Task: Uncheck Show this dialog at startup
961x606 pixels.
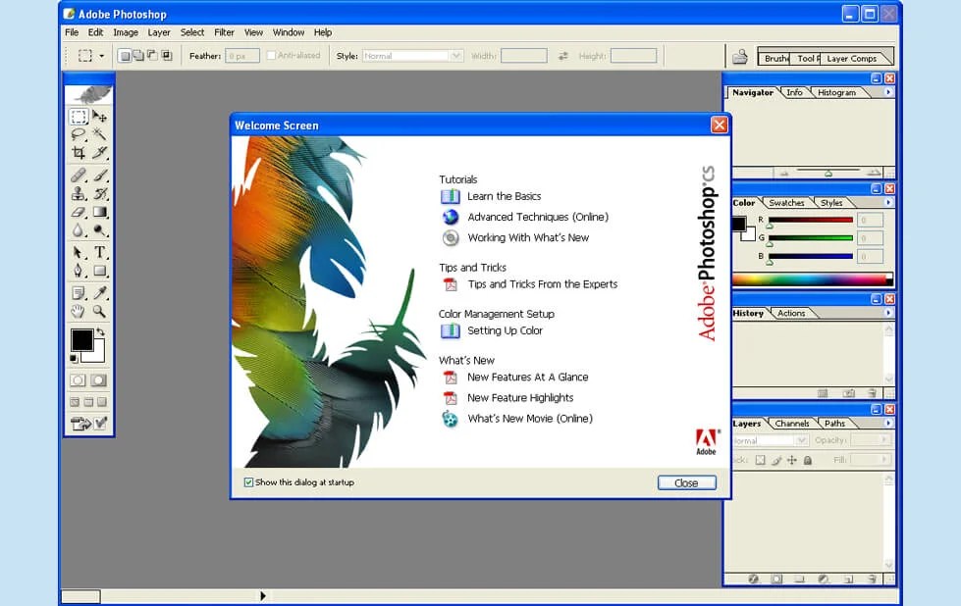Action: pos(248,481)
